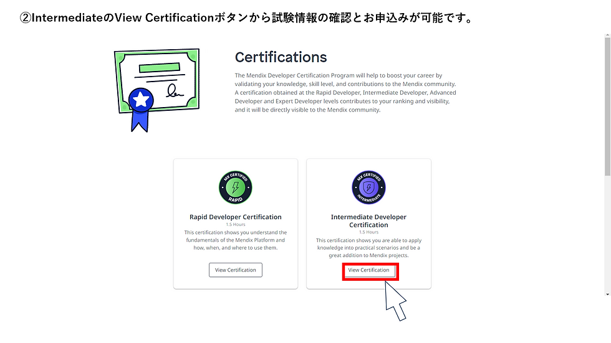The width and height of the screenshot is (611, 343).
Task: Click the vertical scrollbar thumb
Action: point(607,106)
